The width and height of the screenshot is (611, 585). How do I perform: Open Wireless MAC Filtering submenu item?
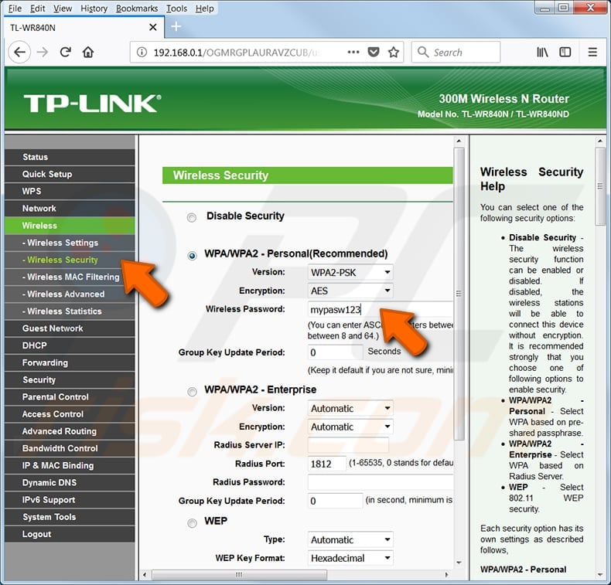point(70,277)
